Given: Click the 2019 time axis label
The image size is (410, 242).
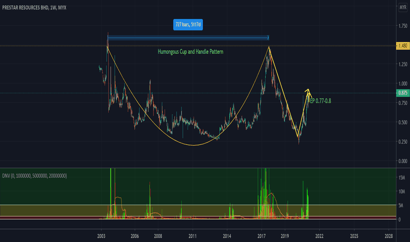Looking at the screenshot, I should [285, 236].
